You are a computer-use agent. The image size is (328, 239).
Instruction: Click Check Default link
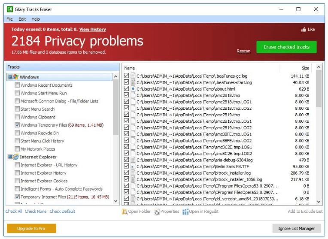pos(62,212)
